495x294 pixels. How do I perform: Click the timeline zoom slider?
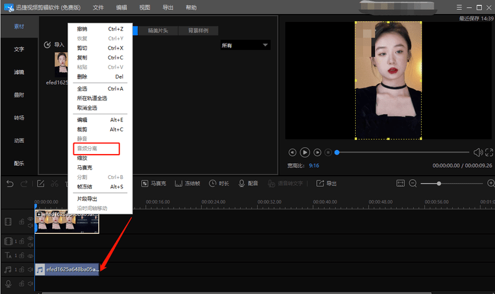point(439,183)
